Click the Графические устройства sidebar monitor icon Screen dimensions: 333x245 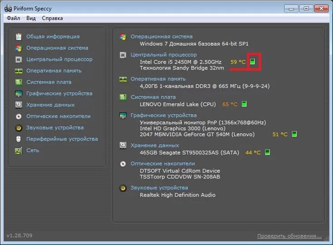(19, 94)
